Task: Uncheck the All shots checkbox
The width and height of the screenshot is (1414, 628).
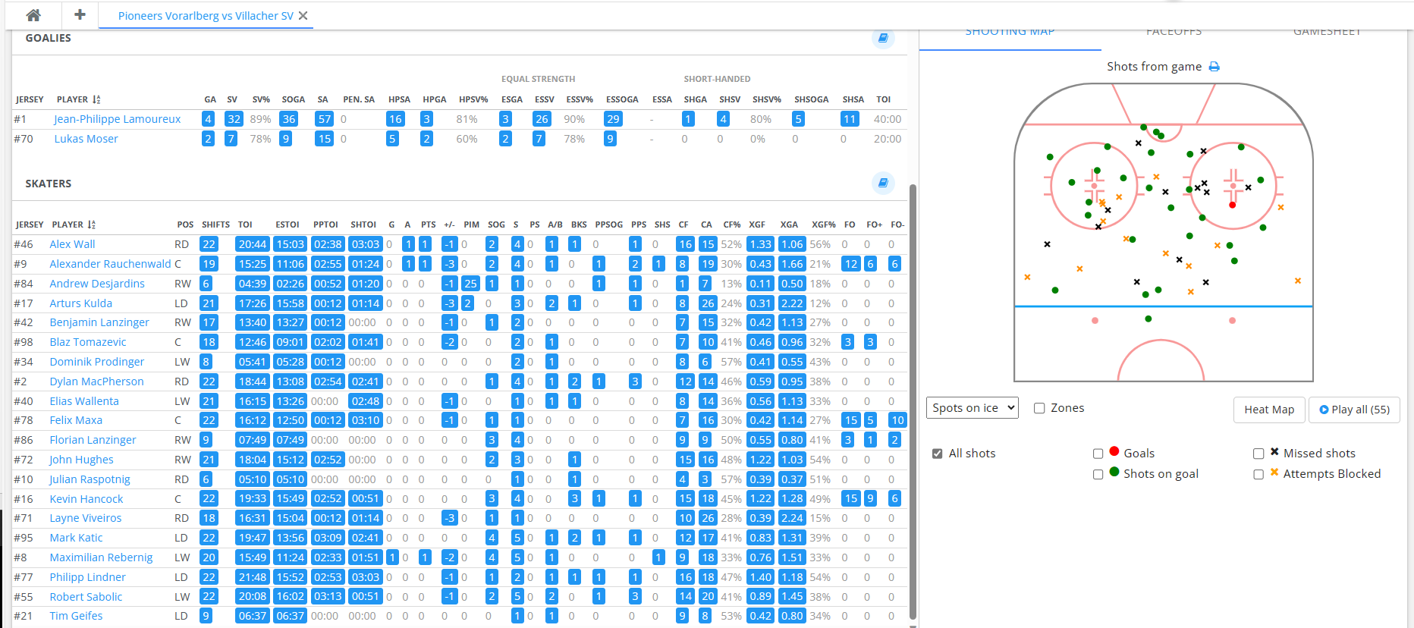Action: point(938,454)
